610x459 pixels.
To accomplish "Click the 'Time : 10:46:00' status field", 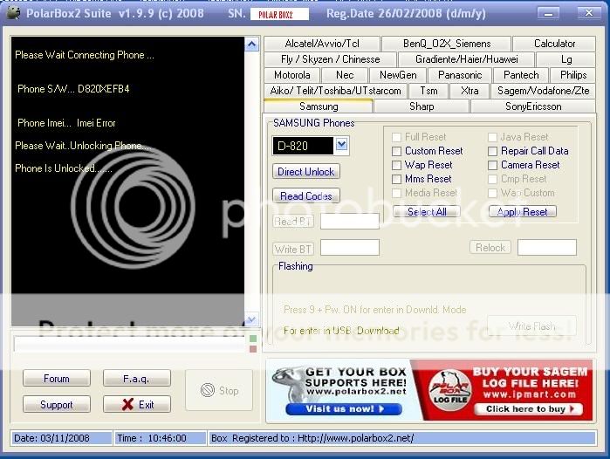I will point(161,438).
